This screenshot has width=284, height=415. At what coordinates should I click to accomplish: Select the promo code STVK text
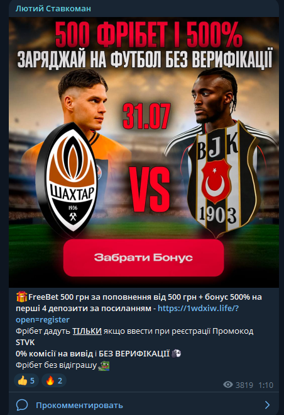coord(25,343)
